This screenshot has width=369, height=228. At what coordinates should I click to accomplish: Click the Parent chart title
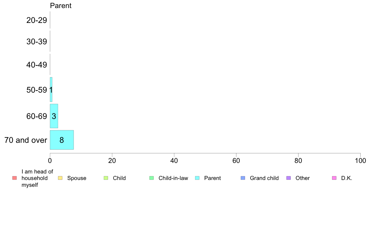coord(61,6)
